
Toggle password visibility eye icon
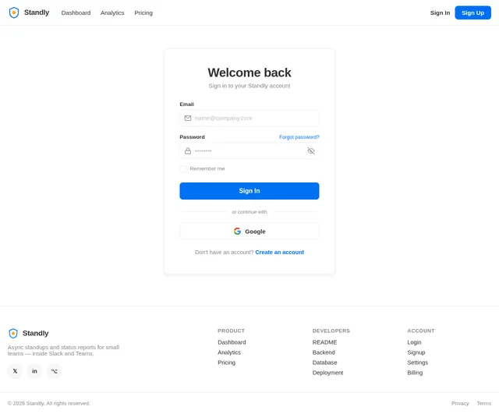point(311,150)
